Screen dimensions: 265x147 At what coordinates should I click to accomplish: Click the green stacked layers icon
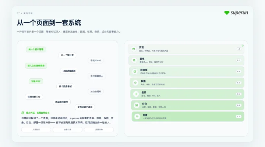(23, 113)
